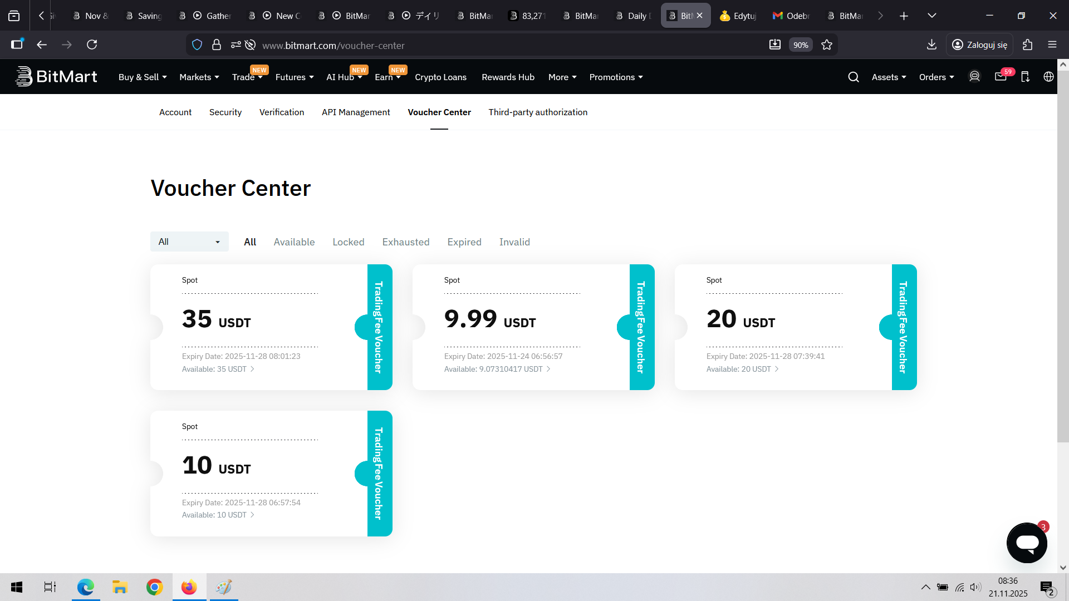This screenshot has height=601, width=1069.
Task: Expand the All voucher type dropdown
Action: pyautogui.click(x=189, y=242)
